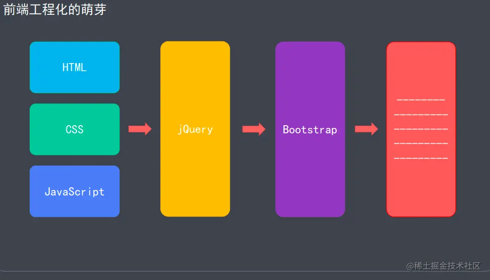Click the title 前端工程化的萌芽
The image size is (490, 280).
coord(55,9)
